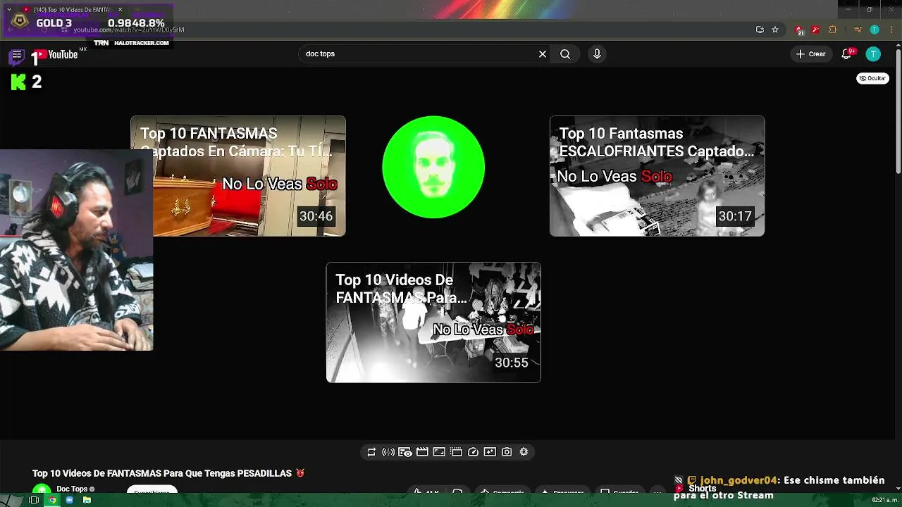Toggle the eye visibility icon in player toolbar
Viewport: 902px width, 507px height.
tap(405, 452)
